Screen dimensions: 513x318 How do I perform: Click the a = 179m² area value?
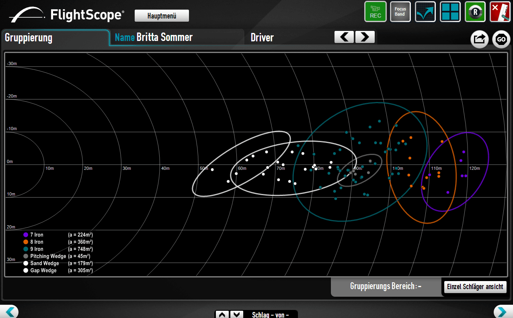pyautogui.click(x=80, y=263)
